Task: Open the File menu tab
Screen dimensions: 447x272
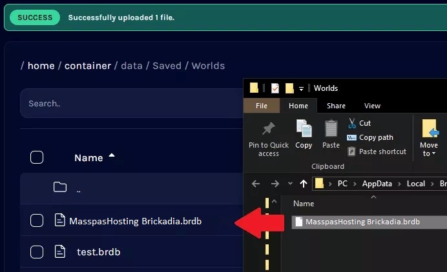Action: 262,106
